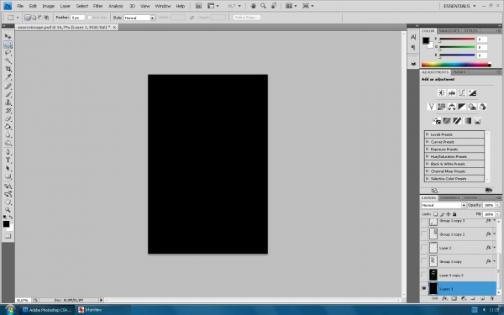Switch to IrfanView in taskbar
Image resolution: width=504 pixels, height=315 pixels.
point(102,310)
